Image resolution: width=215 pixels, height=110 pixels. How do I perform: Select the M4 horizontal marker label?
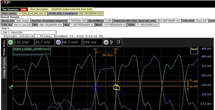click(x=196, y=81)
